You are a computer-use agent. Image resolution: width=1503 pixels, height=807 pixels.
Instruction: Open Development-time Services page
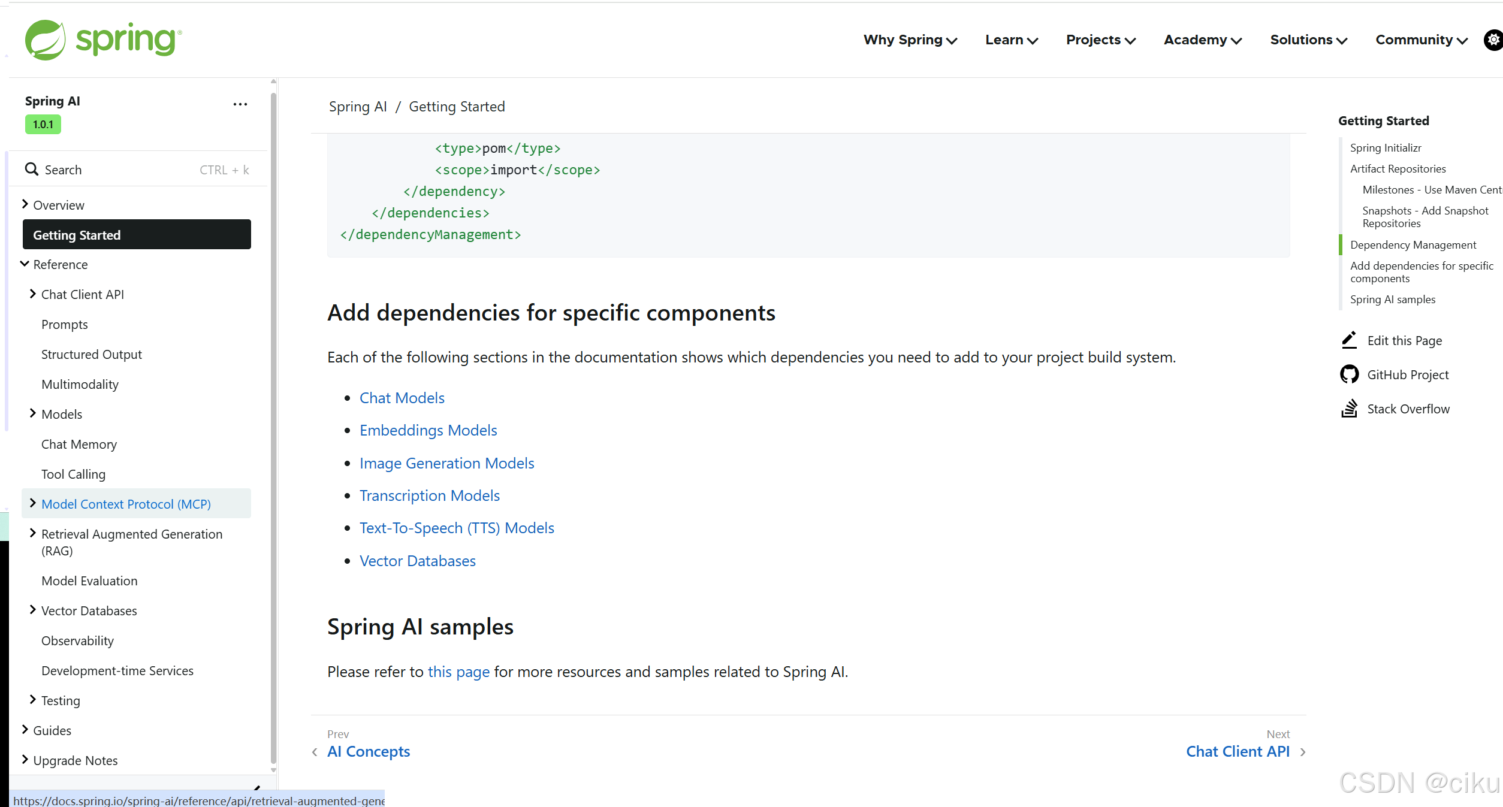tap(117, 671)
